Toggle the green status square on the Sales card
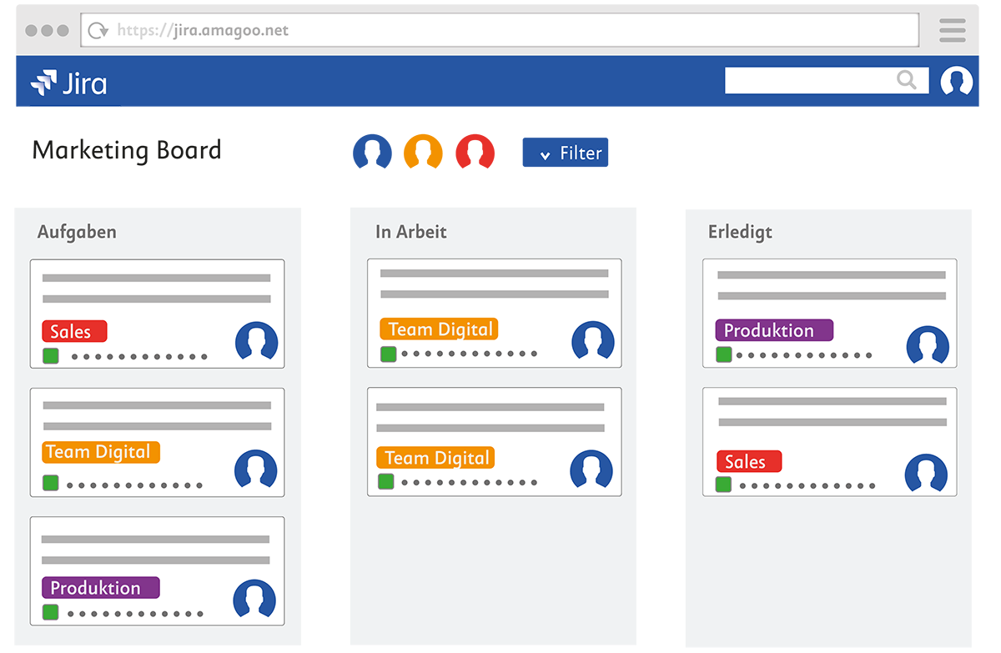The height and width of the screenshot is (653, 1001). [x=50, y=355]
